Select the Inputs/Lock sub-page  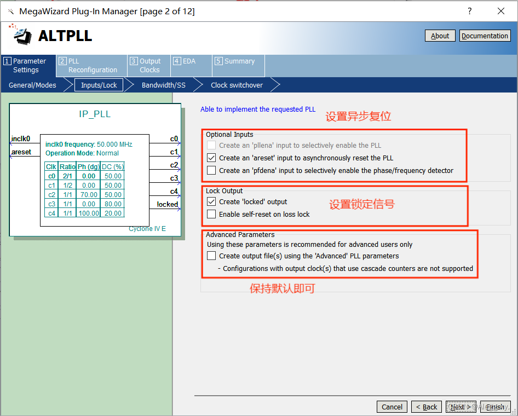click(99, 85)
